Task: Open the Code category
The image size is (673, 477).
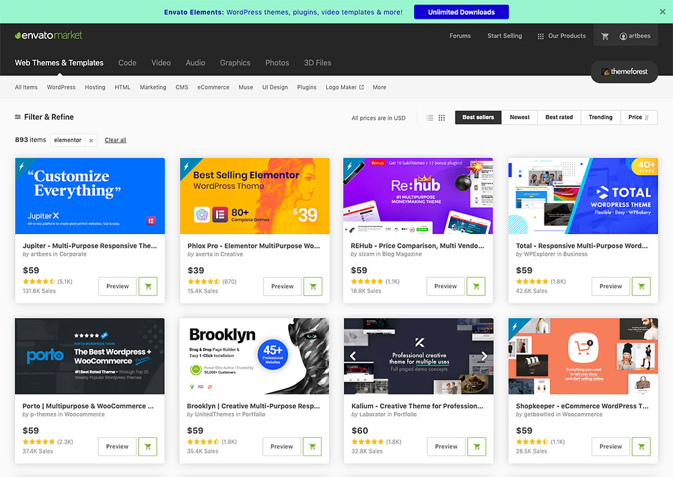Action: (x=127, y=63)
